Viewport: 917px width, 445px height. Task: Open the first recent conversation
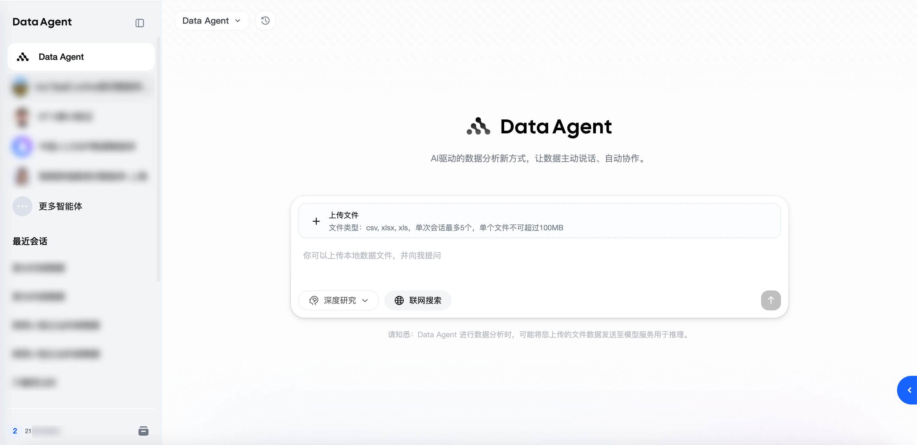pyautogui.click(x=38, y=267)
